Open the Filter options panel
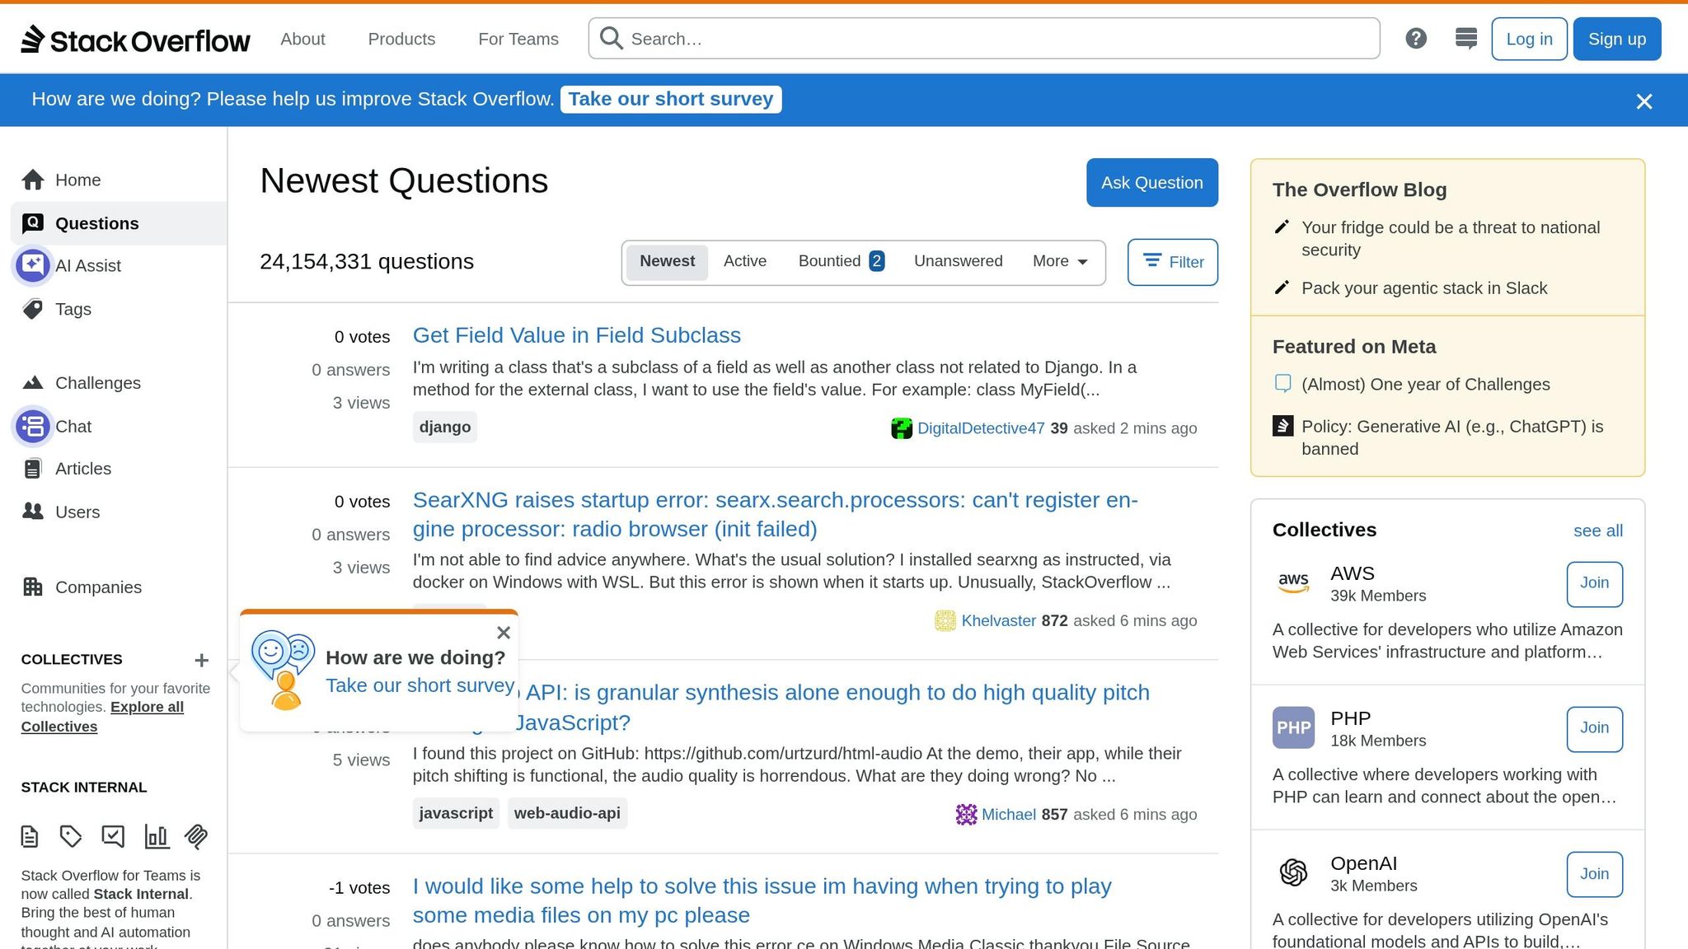Screen dimensions: 1688x949 click(x=1173, y=262)
